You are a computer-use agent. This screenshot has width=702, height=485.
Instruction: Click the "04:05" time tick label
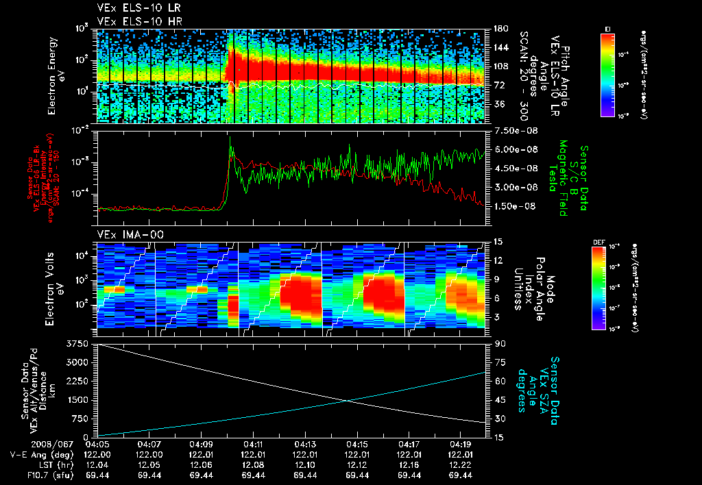coord(97,445)
